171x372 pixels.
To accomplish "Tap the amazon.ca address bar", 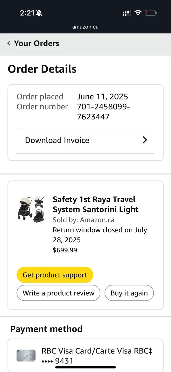I will (85, 27).
